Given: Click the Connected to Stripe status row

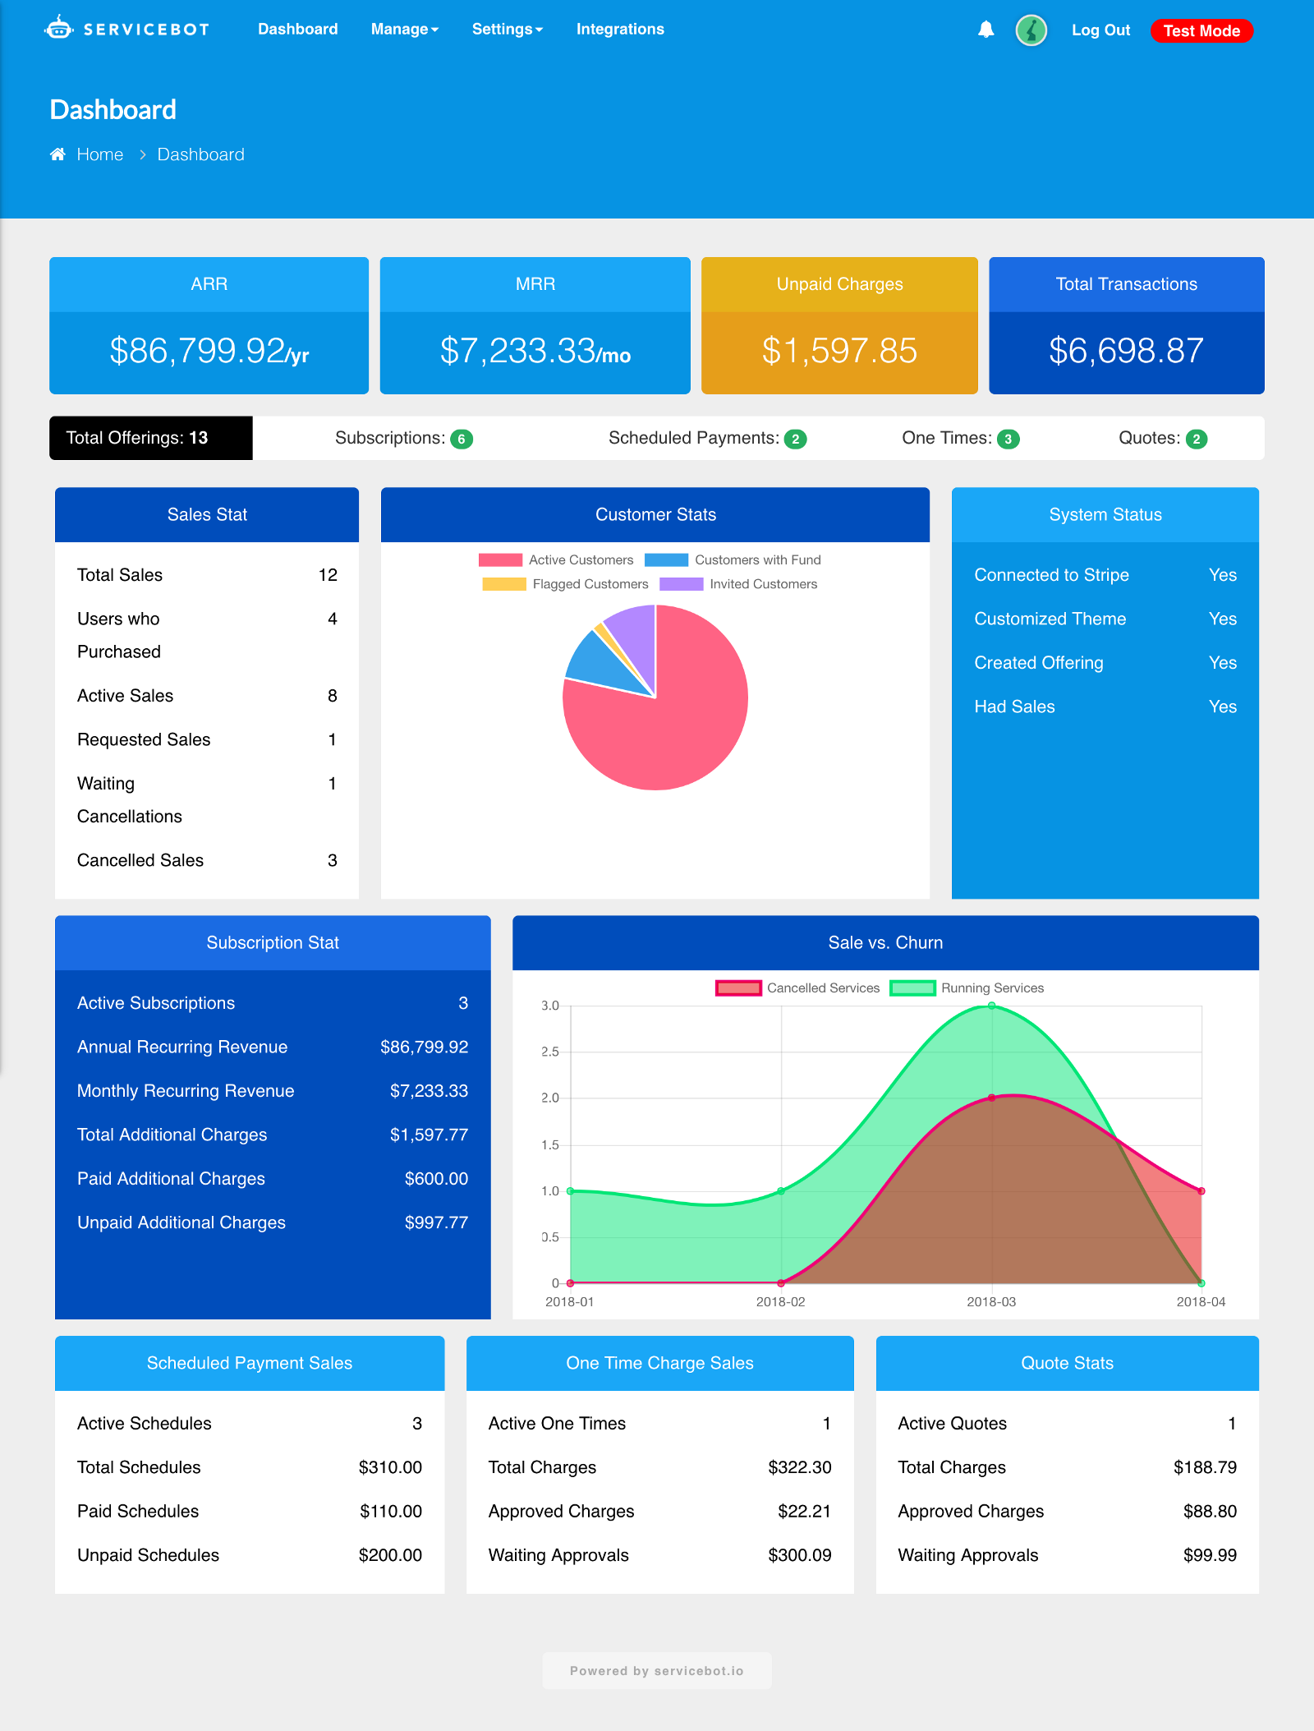Looking at the screenshot, I should (x=1105, y=575).
